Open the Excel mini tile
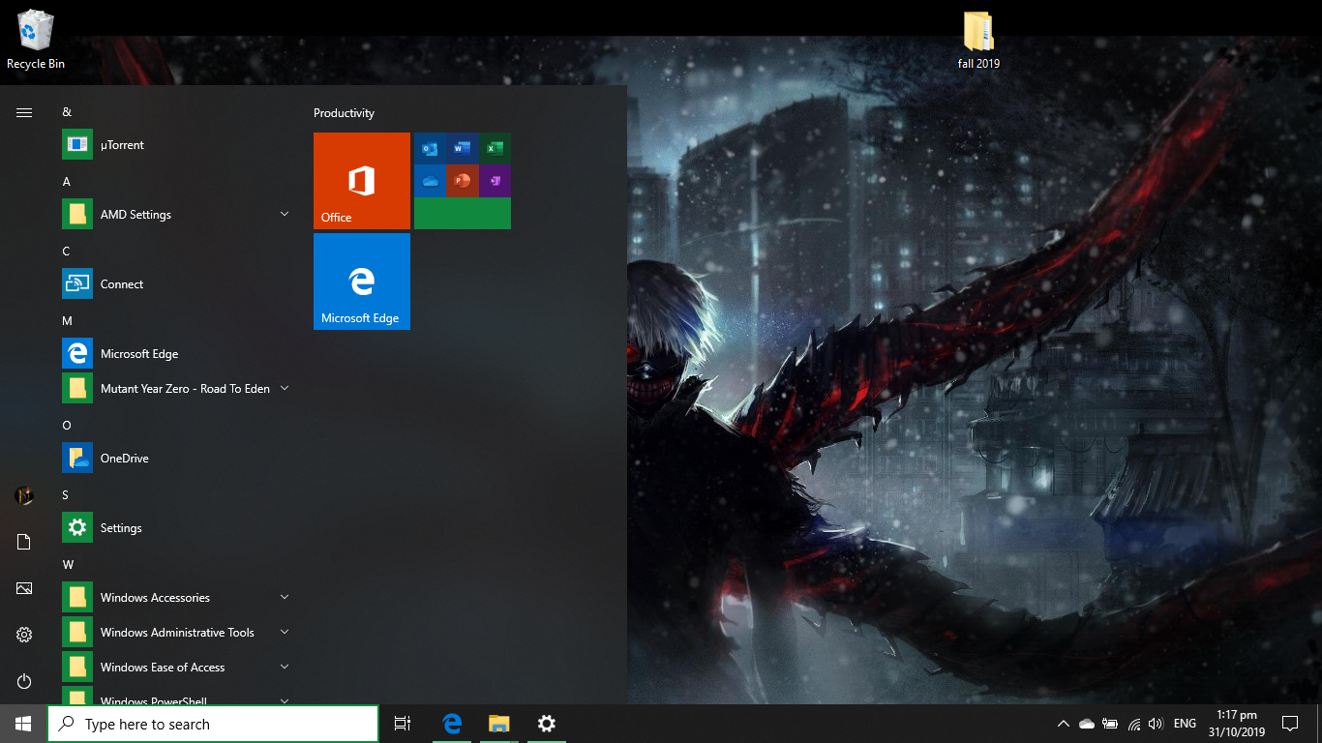The image size is (1322, 743). pyautogui.click(x=495, y=148)
